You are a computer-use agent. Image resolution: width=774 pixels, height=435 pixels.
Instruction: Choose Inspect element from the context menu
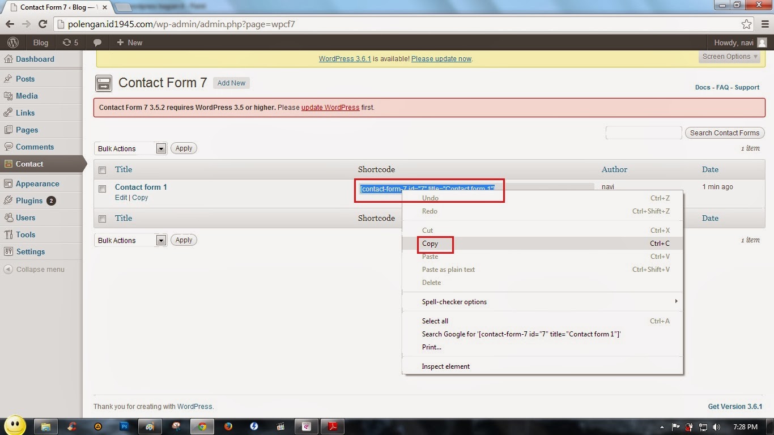[x=542, y=366]
